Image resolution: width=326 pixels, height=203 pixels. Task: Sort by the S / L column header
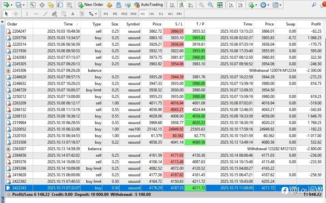[174, 24]
